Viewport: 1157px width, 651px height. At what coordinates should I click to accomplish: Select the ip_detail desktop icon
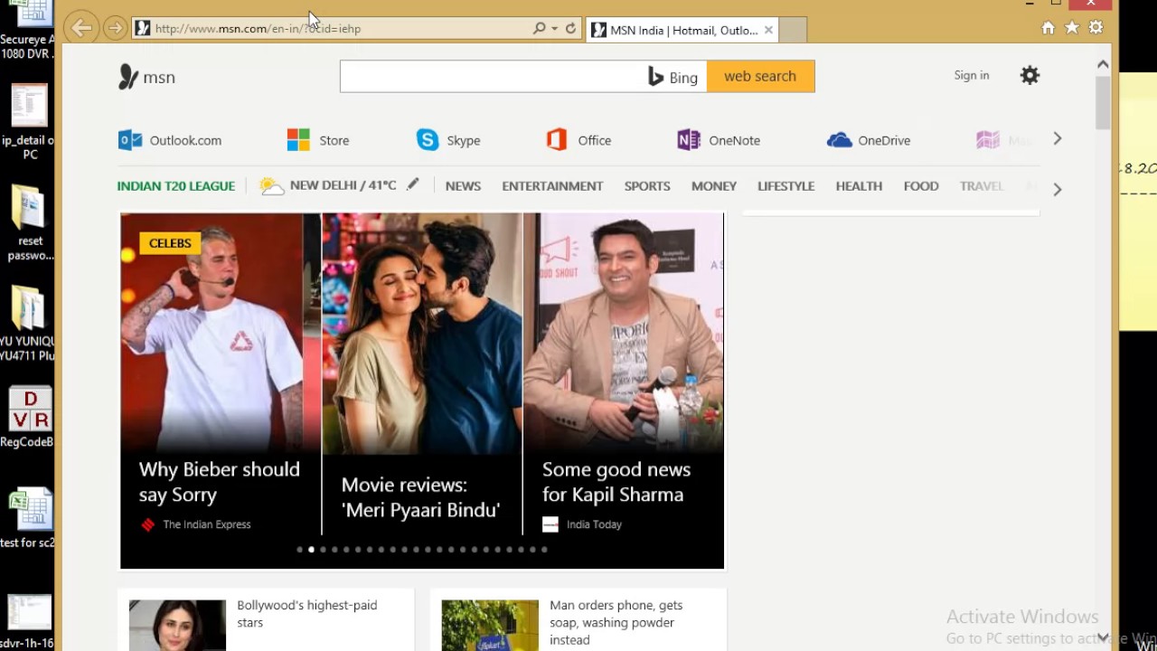pos(27,121)
